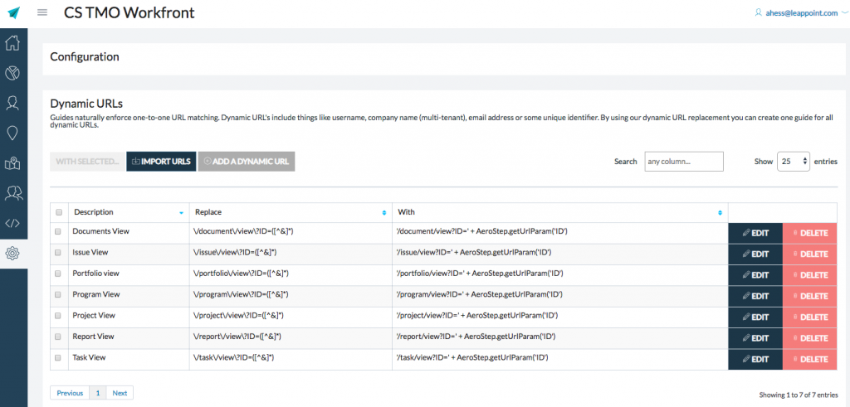Sort table by Replace column arrow
The width and height of the screenshot is (850, 407).
coord(383,213)
